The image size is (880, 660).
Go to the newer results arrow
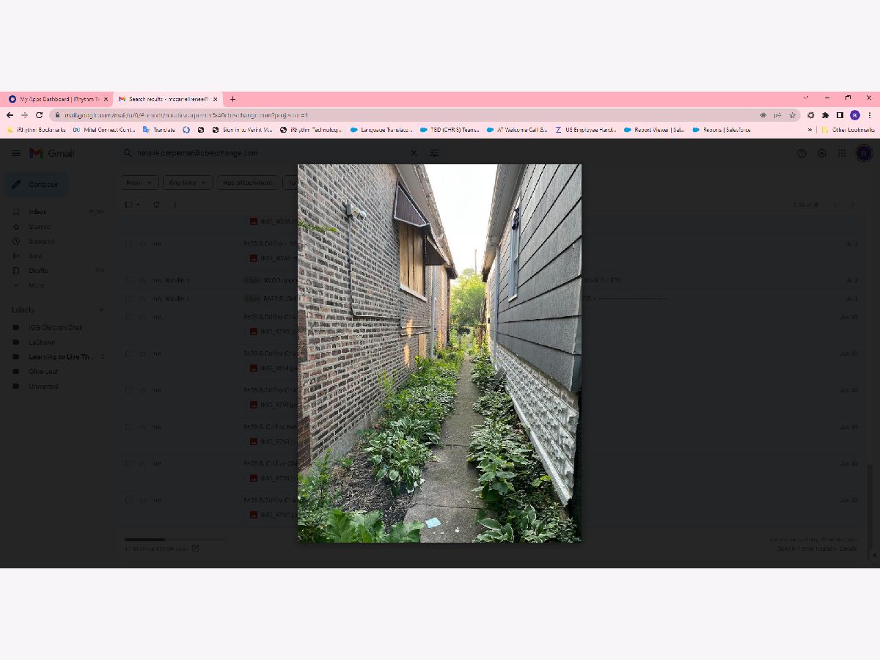point(835,205)
